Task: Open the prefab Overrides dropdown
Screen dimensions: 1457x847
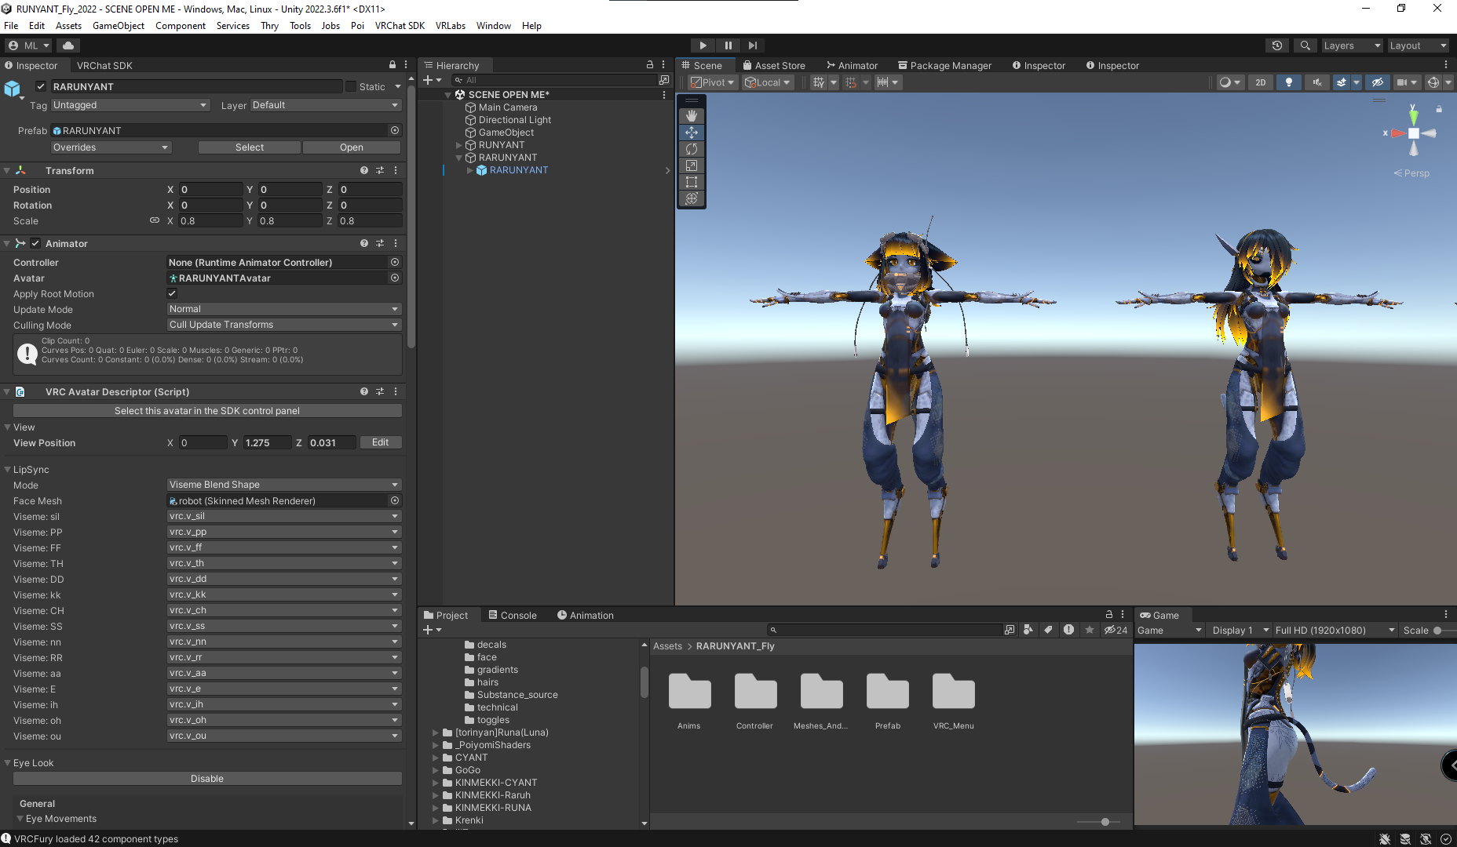Action: [x=111, y=147]
